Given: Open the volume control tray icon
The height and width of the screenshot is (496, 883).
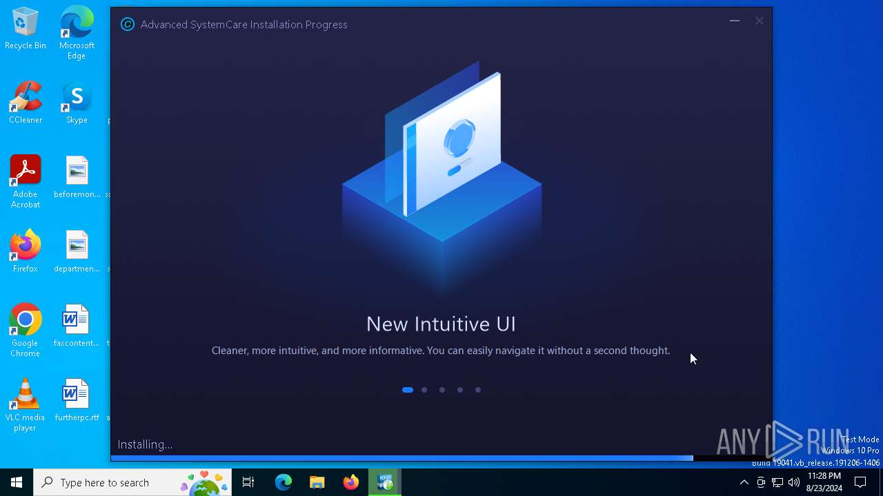Looking at the screenshot, I should tap(794, 482).
